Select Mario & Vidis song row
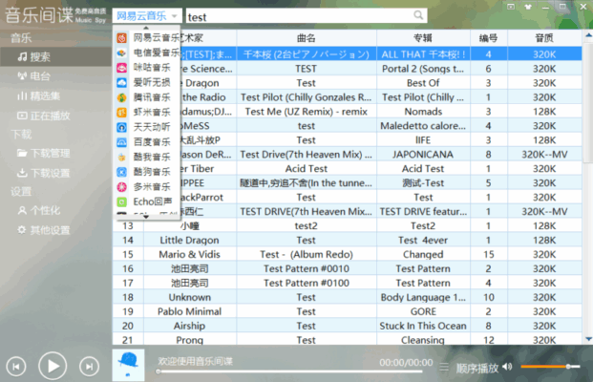This screenshot has width=593, height=382. point(347,255)
